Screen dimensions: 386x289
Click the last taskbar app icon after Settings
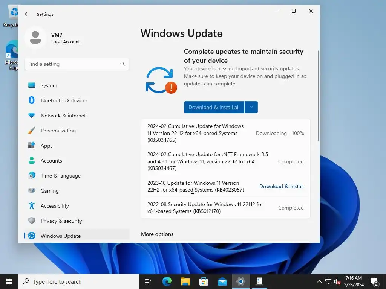click(259, 281)
